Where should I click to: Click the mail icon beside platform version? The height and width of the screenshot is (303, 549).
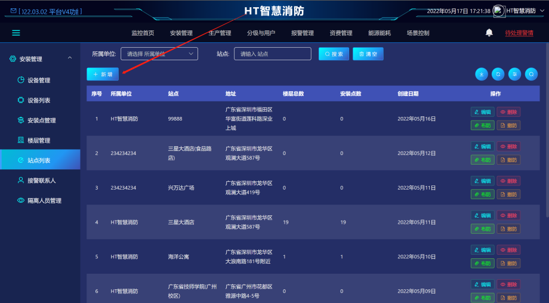coord(13,11)
